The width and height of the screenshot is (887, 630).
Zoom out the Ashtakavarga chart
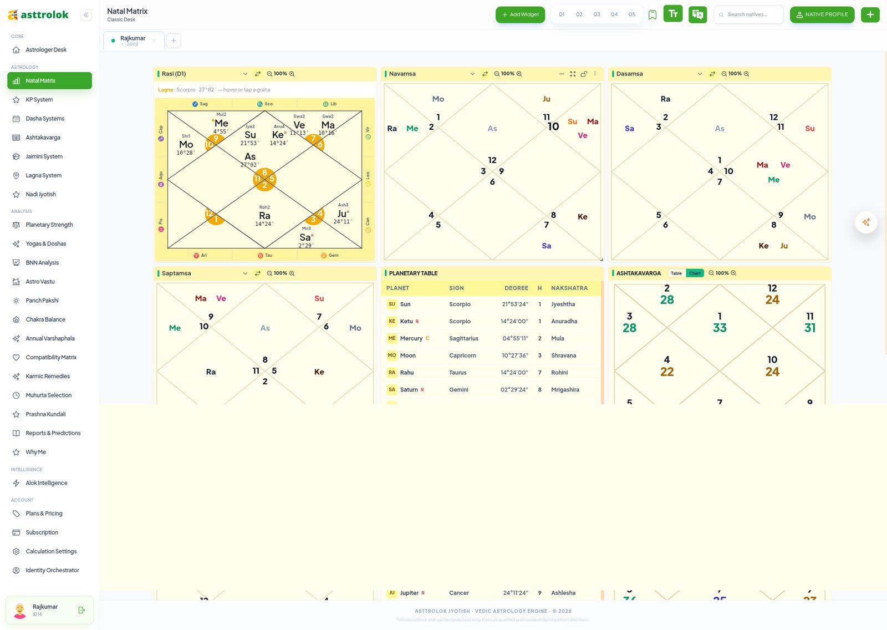(x=711, y=273)
